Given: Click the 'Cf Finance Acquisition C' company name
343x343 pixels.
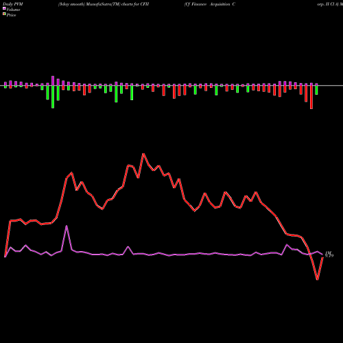Looking at the screenshot, I should [210, 4].
